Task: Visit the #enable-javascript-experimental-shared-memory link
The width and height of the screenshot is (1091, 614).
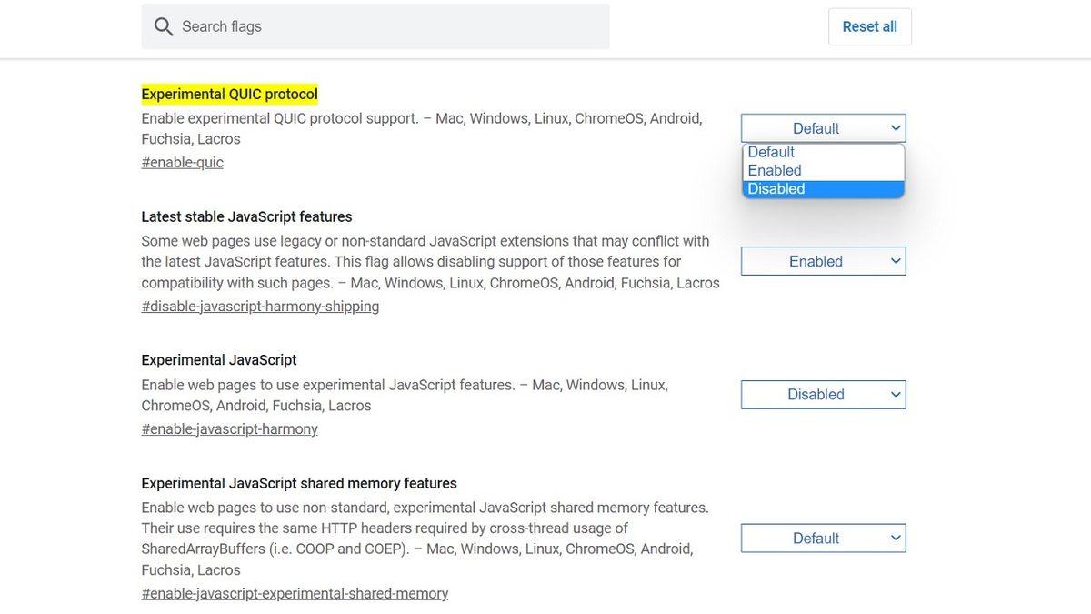Action: [295, 594]
